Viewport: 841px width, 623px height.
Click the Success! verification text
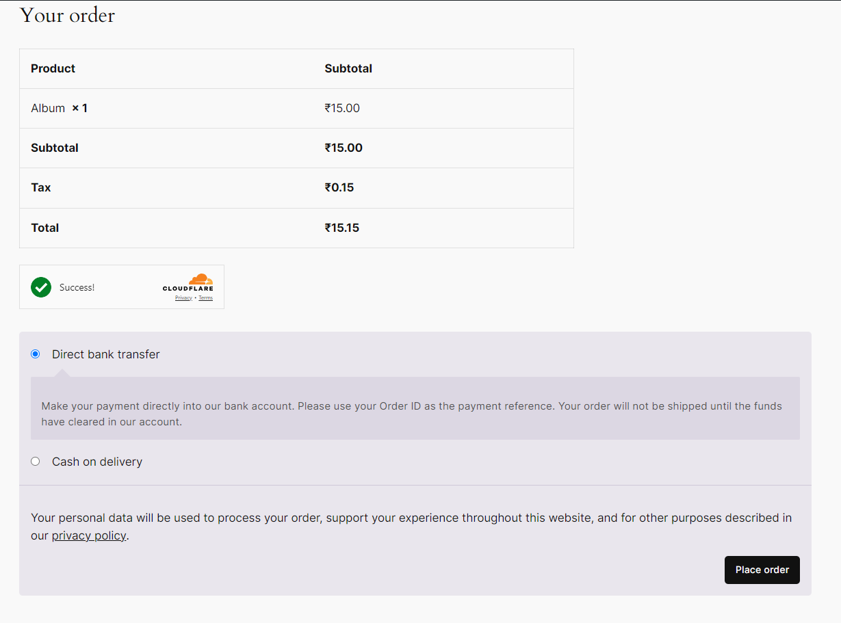pyautogui.click(x=77, y=287)
